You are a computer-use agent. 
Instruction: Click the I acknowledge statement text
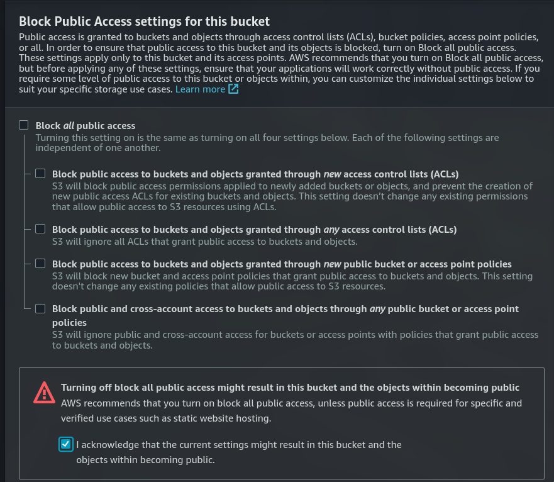click(239, 452)
